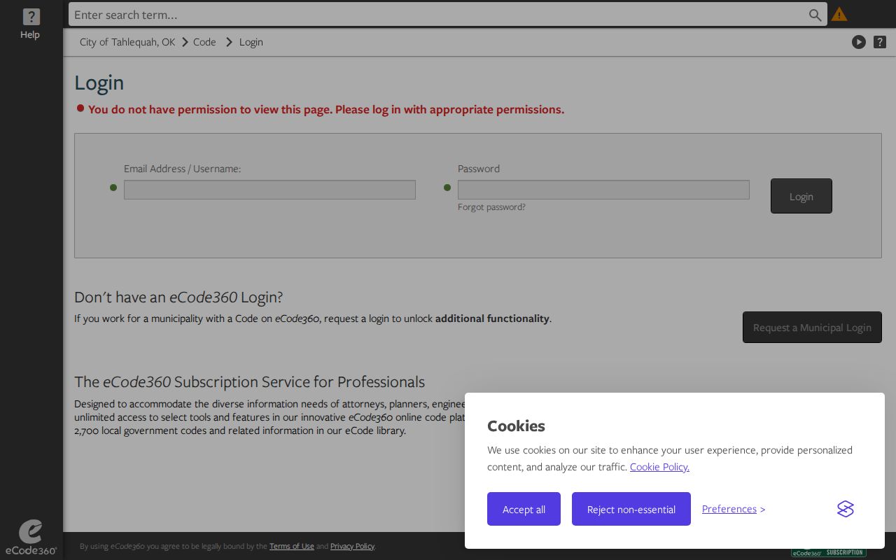Open the Help sidebar icon
Image resolution: width=896 pixels, height=560 pixels.
point(30,24)
